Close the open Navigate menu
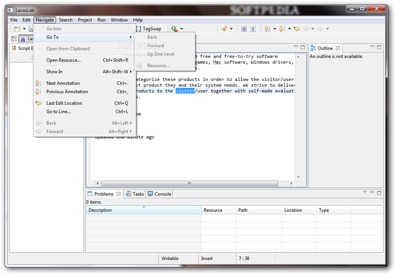The image size is (396, 275). (x=45, y=20)
